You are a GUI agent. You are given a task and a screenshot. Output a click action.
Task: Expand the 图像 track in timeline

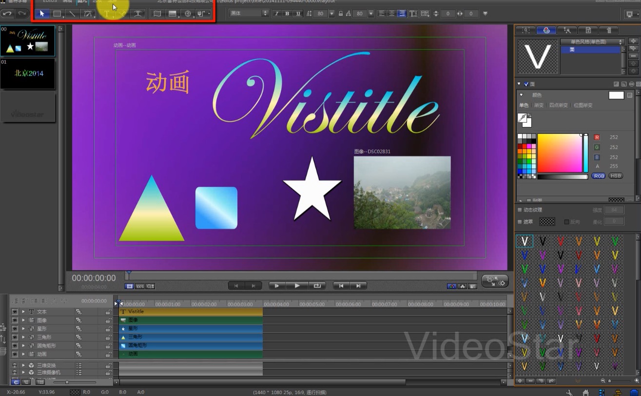pos(23,321)
